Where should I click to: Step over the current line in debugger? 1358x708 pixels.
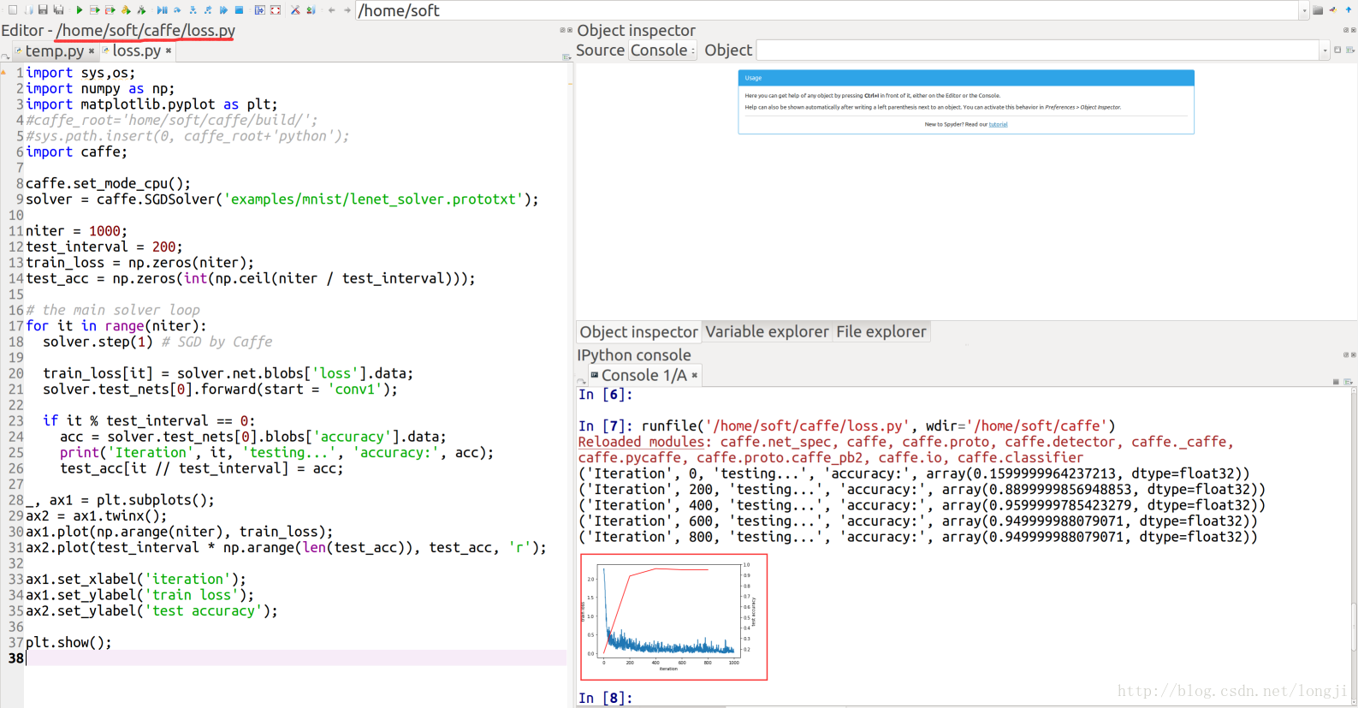coord(177,10)
